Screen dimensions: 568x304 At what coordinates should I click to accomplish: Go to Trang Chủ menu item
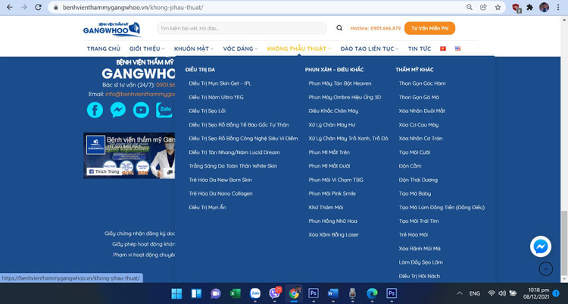[x=104, y=49]
